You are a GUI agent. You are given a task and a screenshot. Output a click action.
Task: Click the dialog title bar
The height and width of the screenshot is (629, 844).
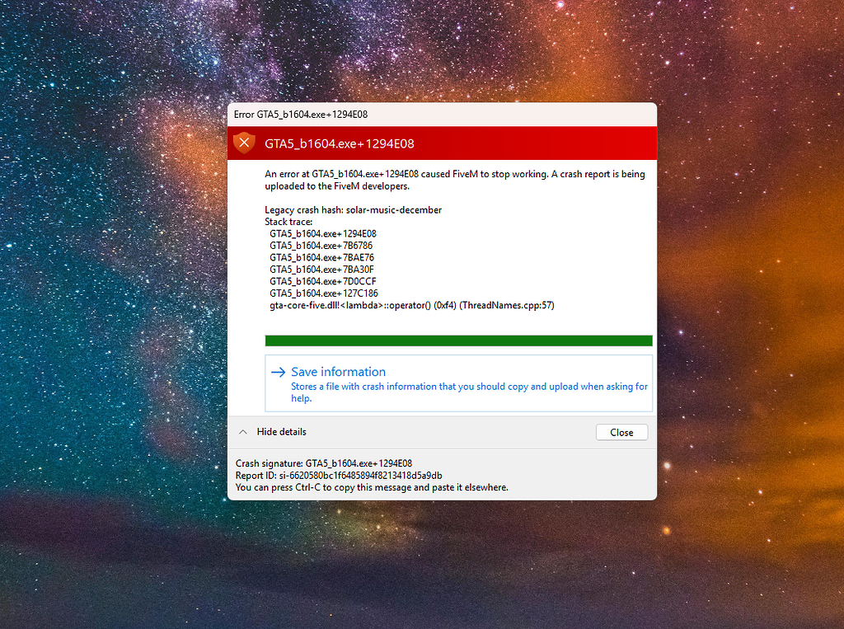(x=443, y=115)
